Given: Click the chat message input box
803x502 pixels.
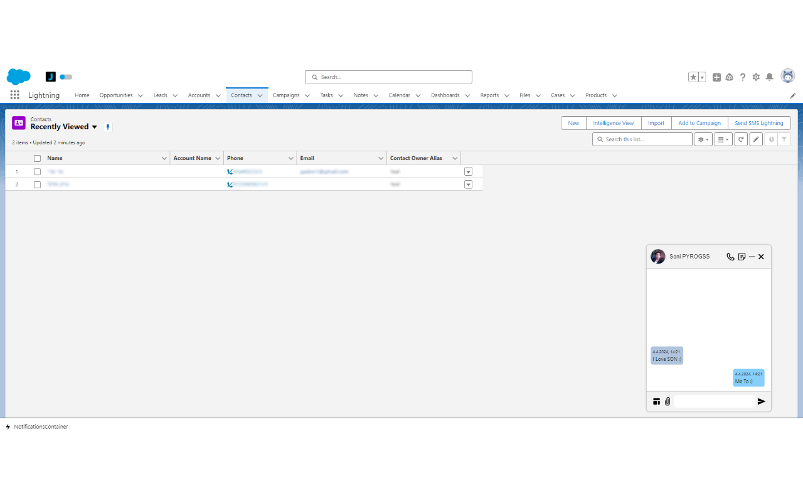Looking at the screenshot, I should pyautogui.click(x=714, y=402).
